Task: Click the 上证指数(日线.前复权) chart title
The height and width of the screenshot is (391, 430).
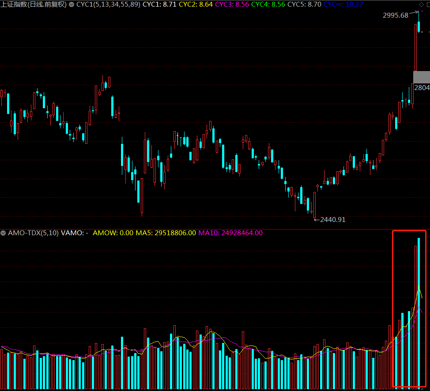Action: pos(34,4)
